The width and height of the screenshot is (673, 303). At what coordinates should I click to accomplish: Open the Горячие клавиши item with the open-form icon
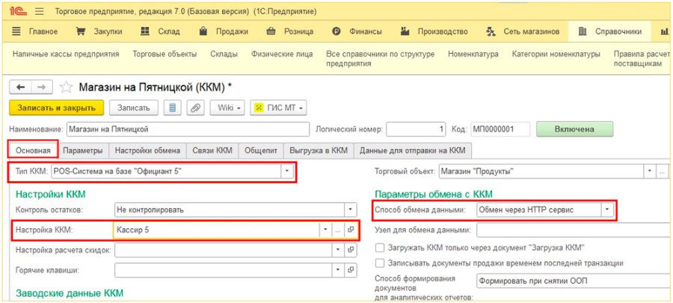pos(351,270)
